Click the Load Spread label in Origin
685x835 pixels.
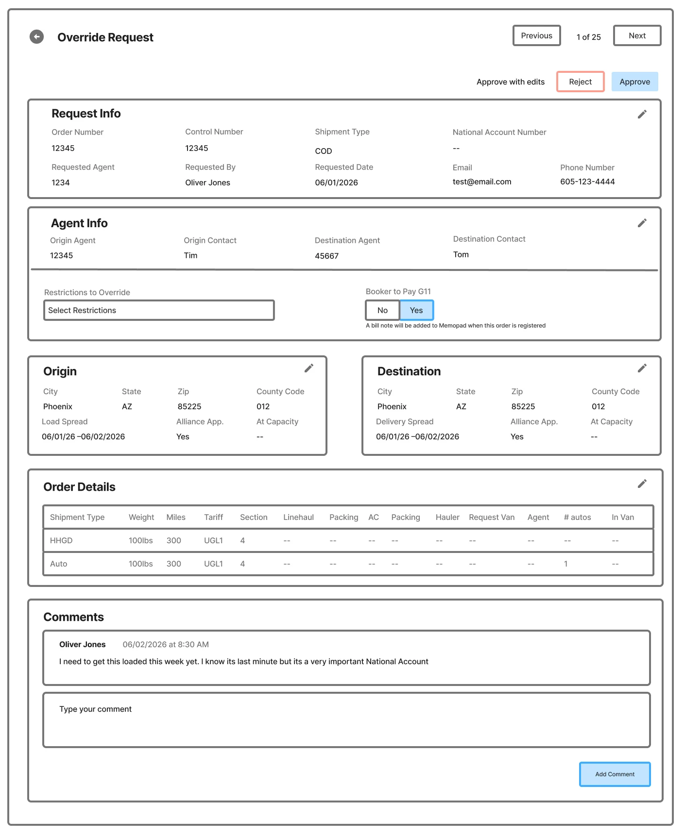pos(65,421)
